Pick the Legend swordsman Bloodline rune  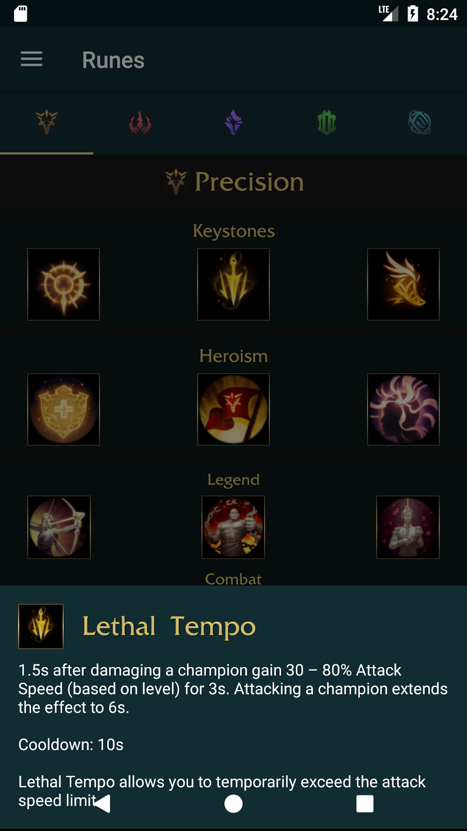(x=408, y=527)
